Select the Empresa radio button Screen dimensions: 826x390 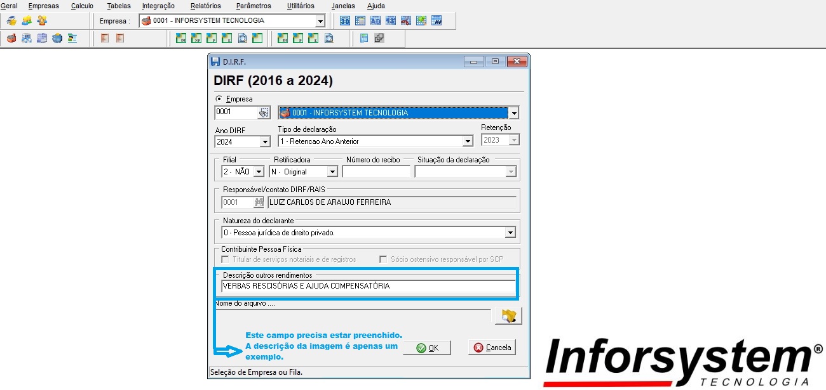220,99
